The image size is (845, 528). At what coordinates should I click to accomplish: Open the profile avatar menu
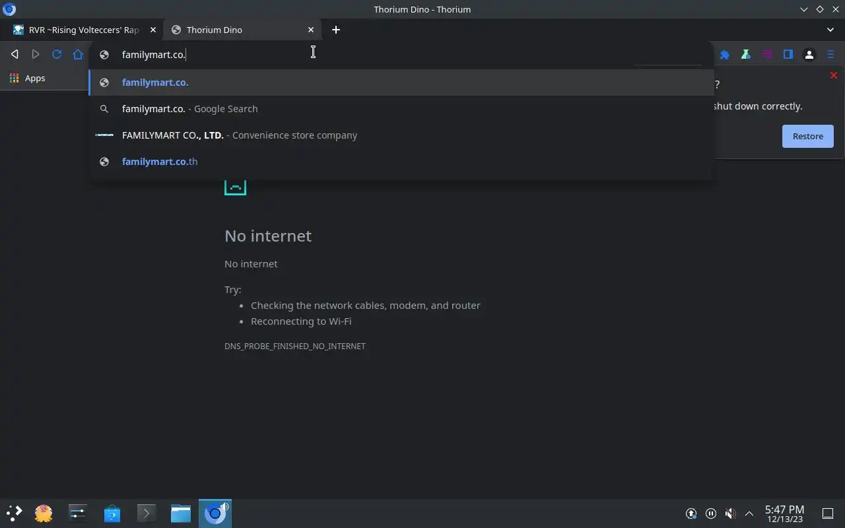click(809, 55)
